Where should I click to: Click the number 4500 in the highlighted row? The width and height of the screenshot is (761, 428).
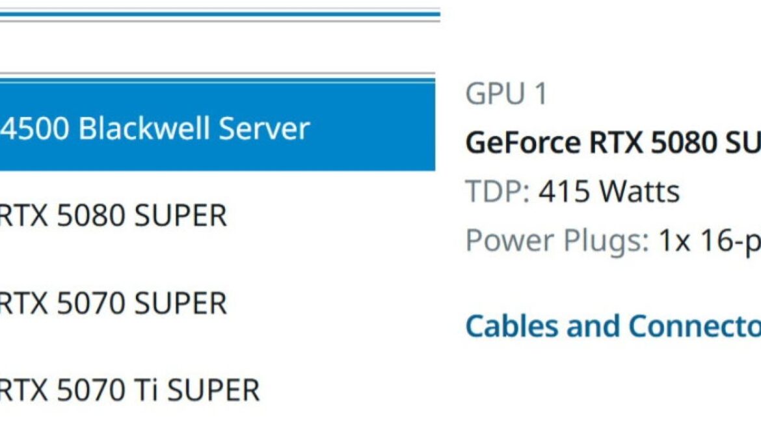(x=34, y=128)
